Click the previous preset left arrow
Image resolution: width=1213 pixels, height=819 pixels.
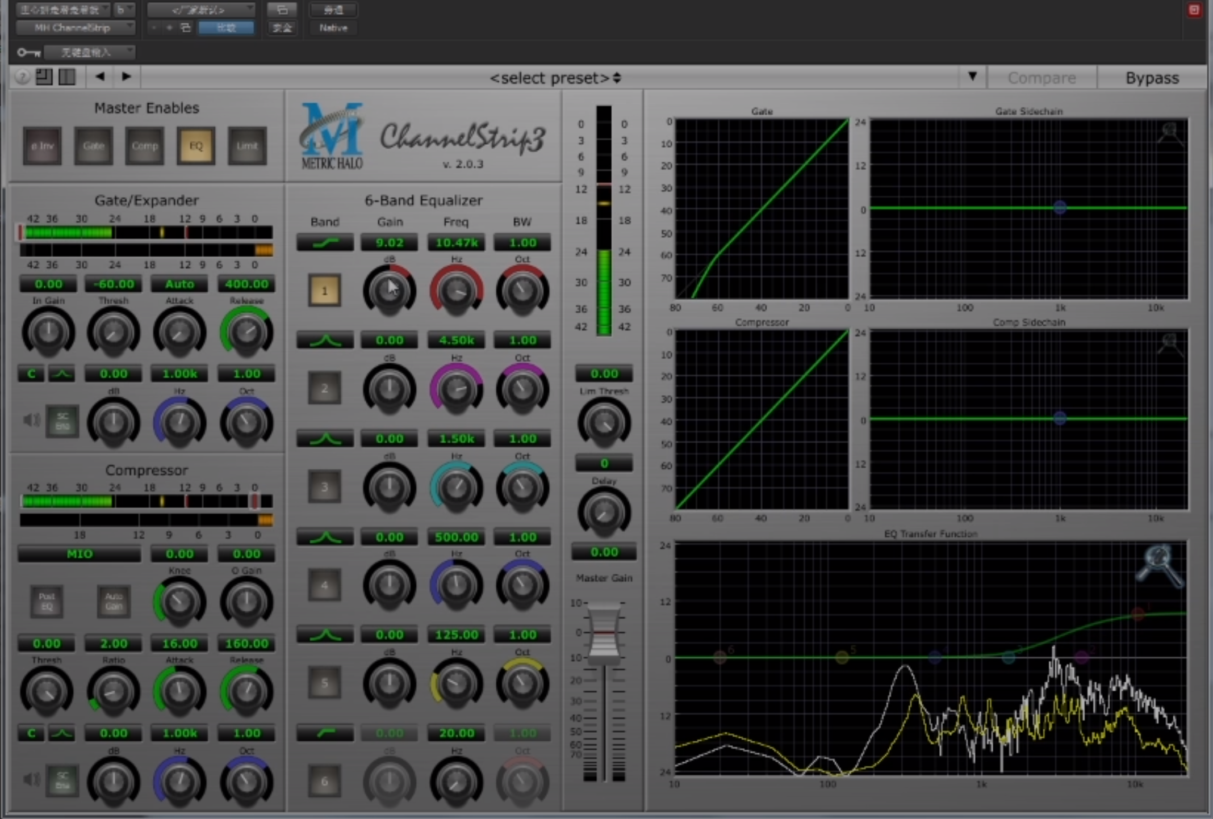click(100, 77)
